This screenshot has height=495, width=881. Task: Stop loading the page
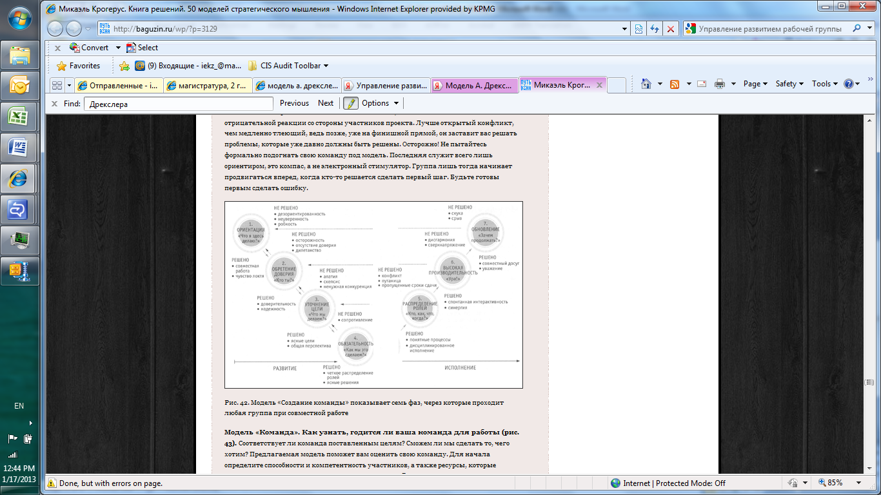tap(671, 28)
